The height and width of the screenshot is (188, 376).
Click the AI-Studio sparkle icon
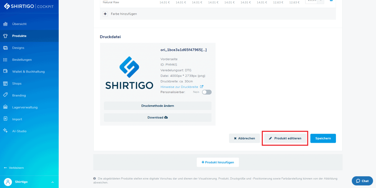(x=5, y=131)
